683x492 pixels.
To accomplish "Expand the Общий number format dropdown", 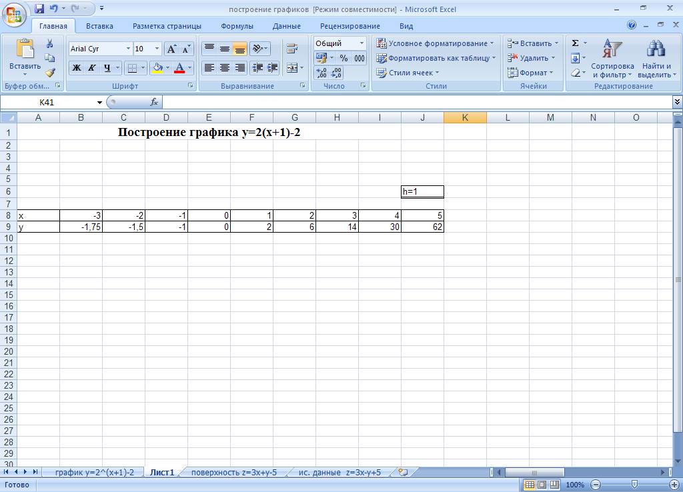I will (362, 43).
